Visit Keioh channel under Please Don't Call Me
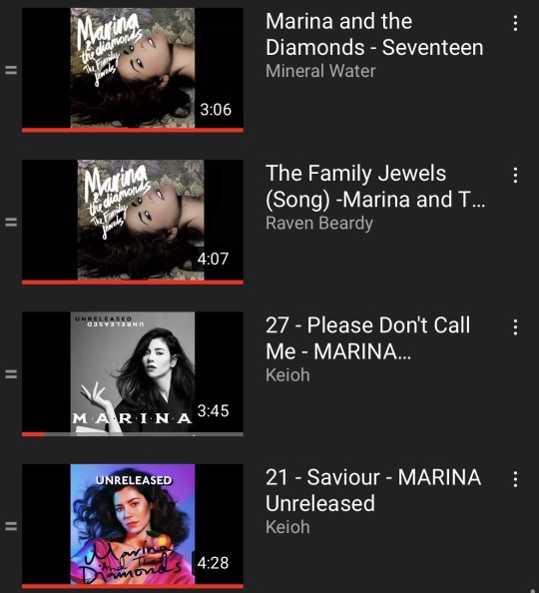The height and width of the screenshot is (593, 539). click(x=287, y=375)
